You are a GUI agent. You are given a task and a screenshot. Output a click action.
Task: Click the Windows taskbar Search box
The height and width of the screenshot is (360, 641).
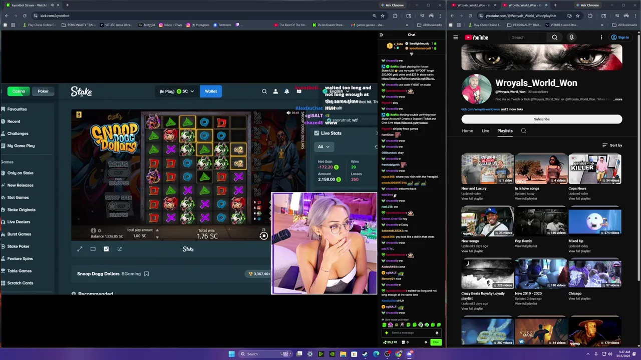(265, 354)
